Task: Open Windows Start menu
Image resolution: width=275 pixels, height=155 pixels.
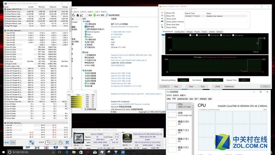Action: click(x=3, y=152)
